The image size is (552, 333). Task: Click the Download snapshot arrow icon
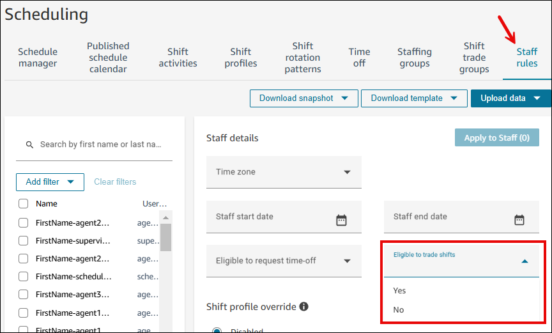[x=345, y=98]
